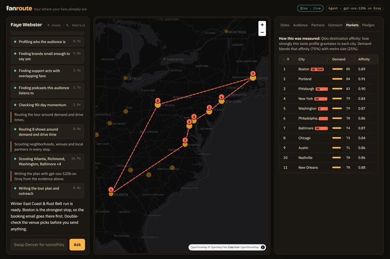Click Pittsburgh's ON TOUR badge
The height and width of the screenshot is (259, 390).
pos(322,89)
